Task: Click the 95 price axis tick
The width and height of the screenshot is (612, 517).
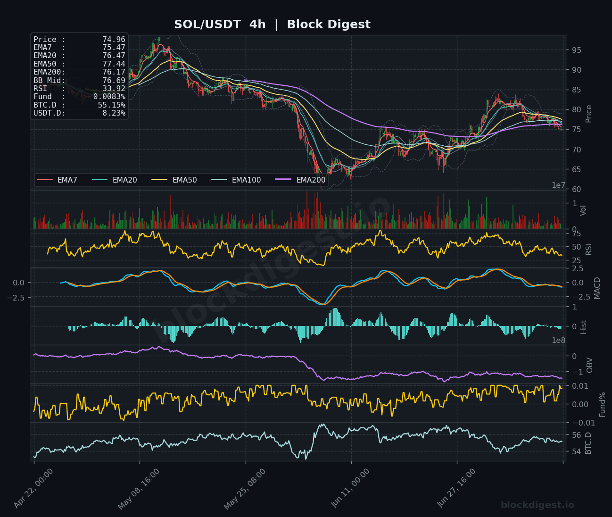Action: pos(576,50)
